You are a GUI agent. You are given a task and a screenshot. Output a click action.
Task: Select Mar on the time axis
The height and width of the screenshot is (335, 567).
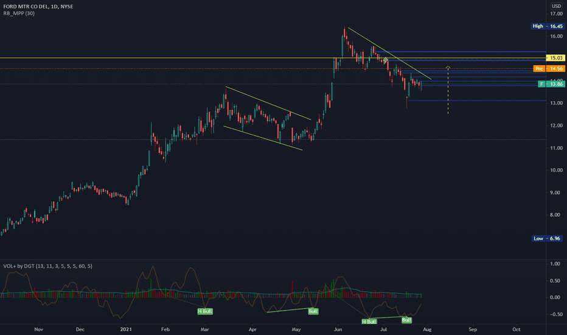point(204,330)
